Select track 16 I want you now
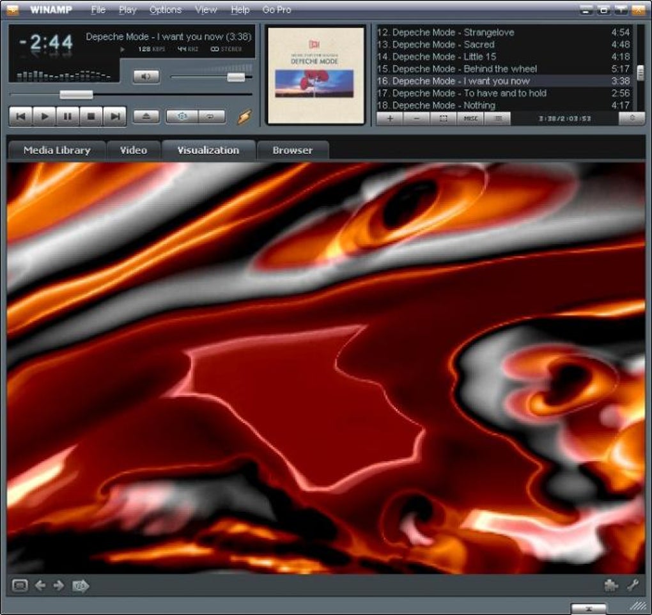Viewport: 652px width, 615px height. coord(504,81)
